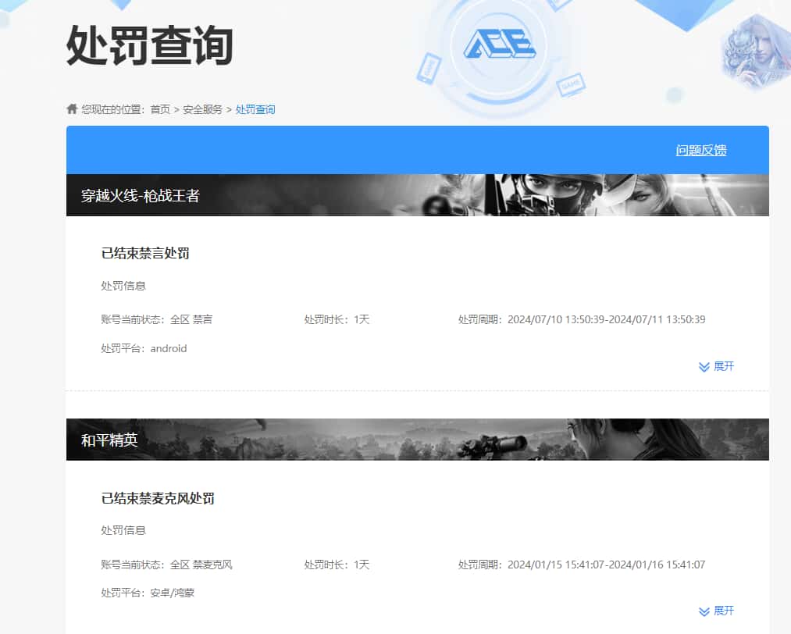The width and height of the screenshot is (791, 634).
Task: Click 账号当前状态: 全区 禁言 text
Action: pyautogui.click(x=157, y=319)
